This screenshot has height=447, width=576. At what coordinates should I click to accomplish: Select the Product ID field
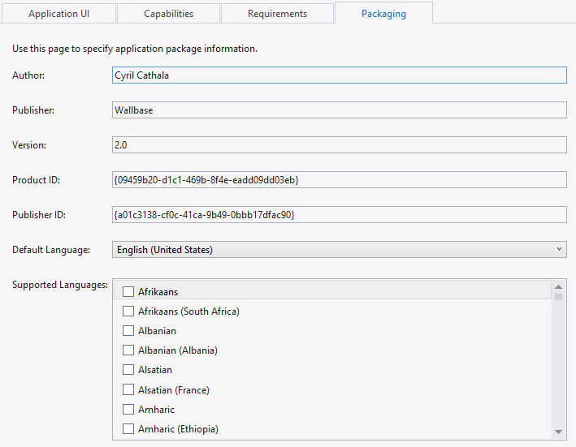[339, 179]
